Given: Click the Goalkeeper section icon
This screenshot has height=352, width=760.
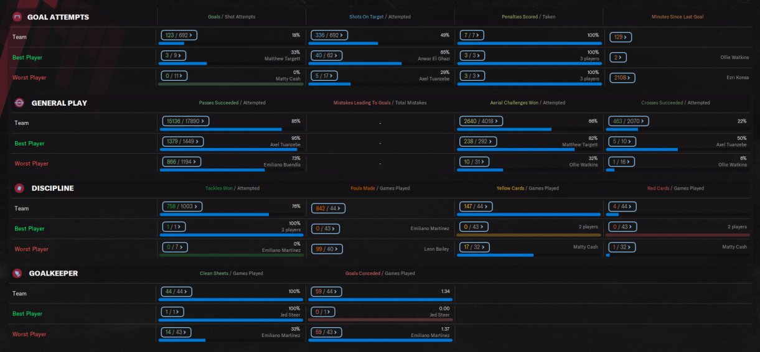Looking at the screenshot, I should (17, 273).
